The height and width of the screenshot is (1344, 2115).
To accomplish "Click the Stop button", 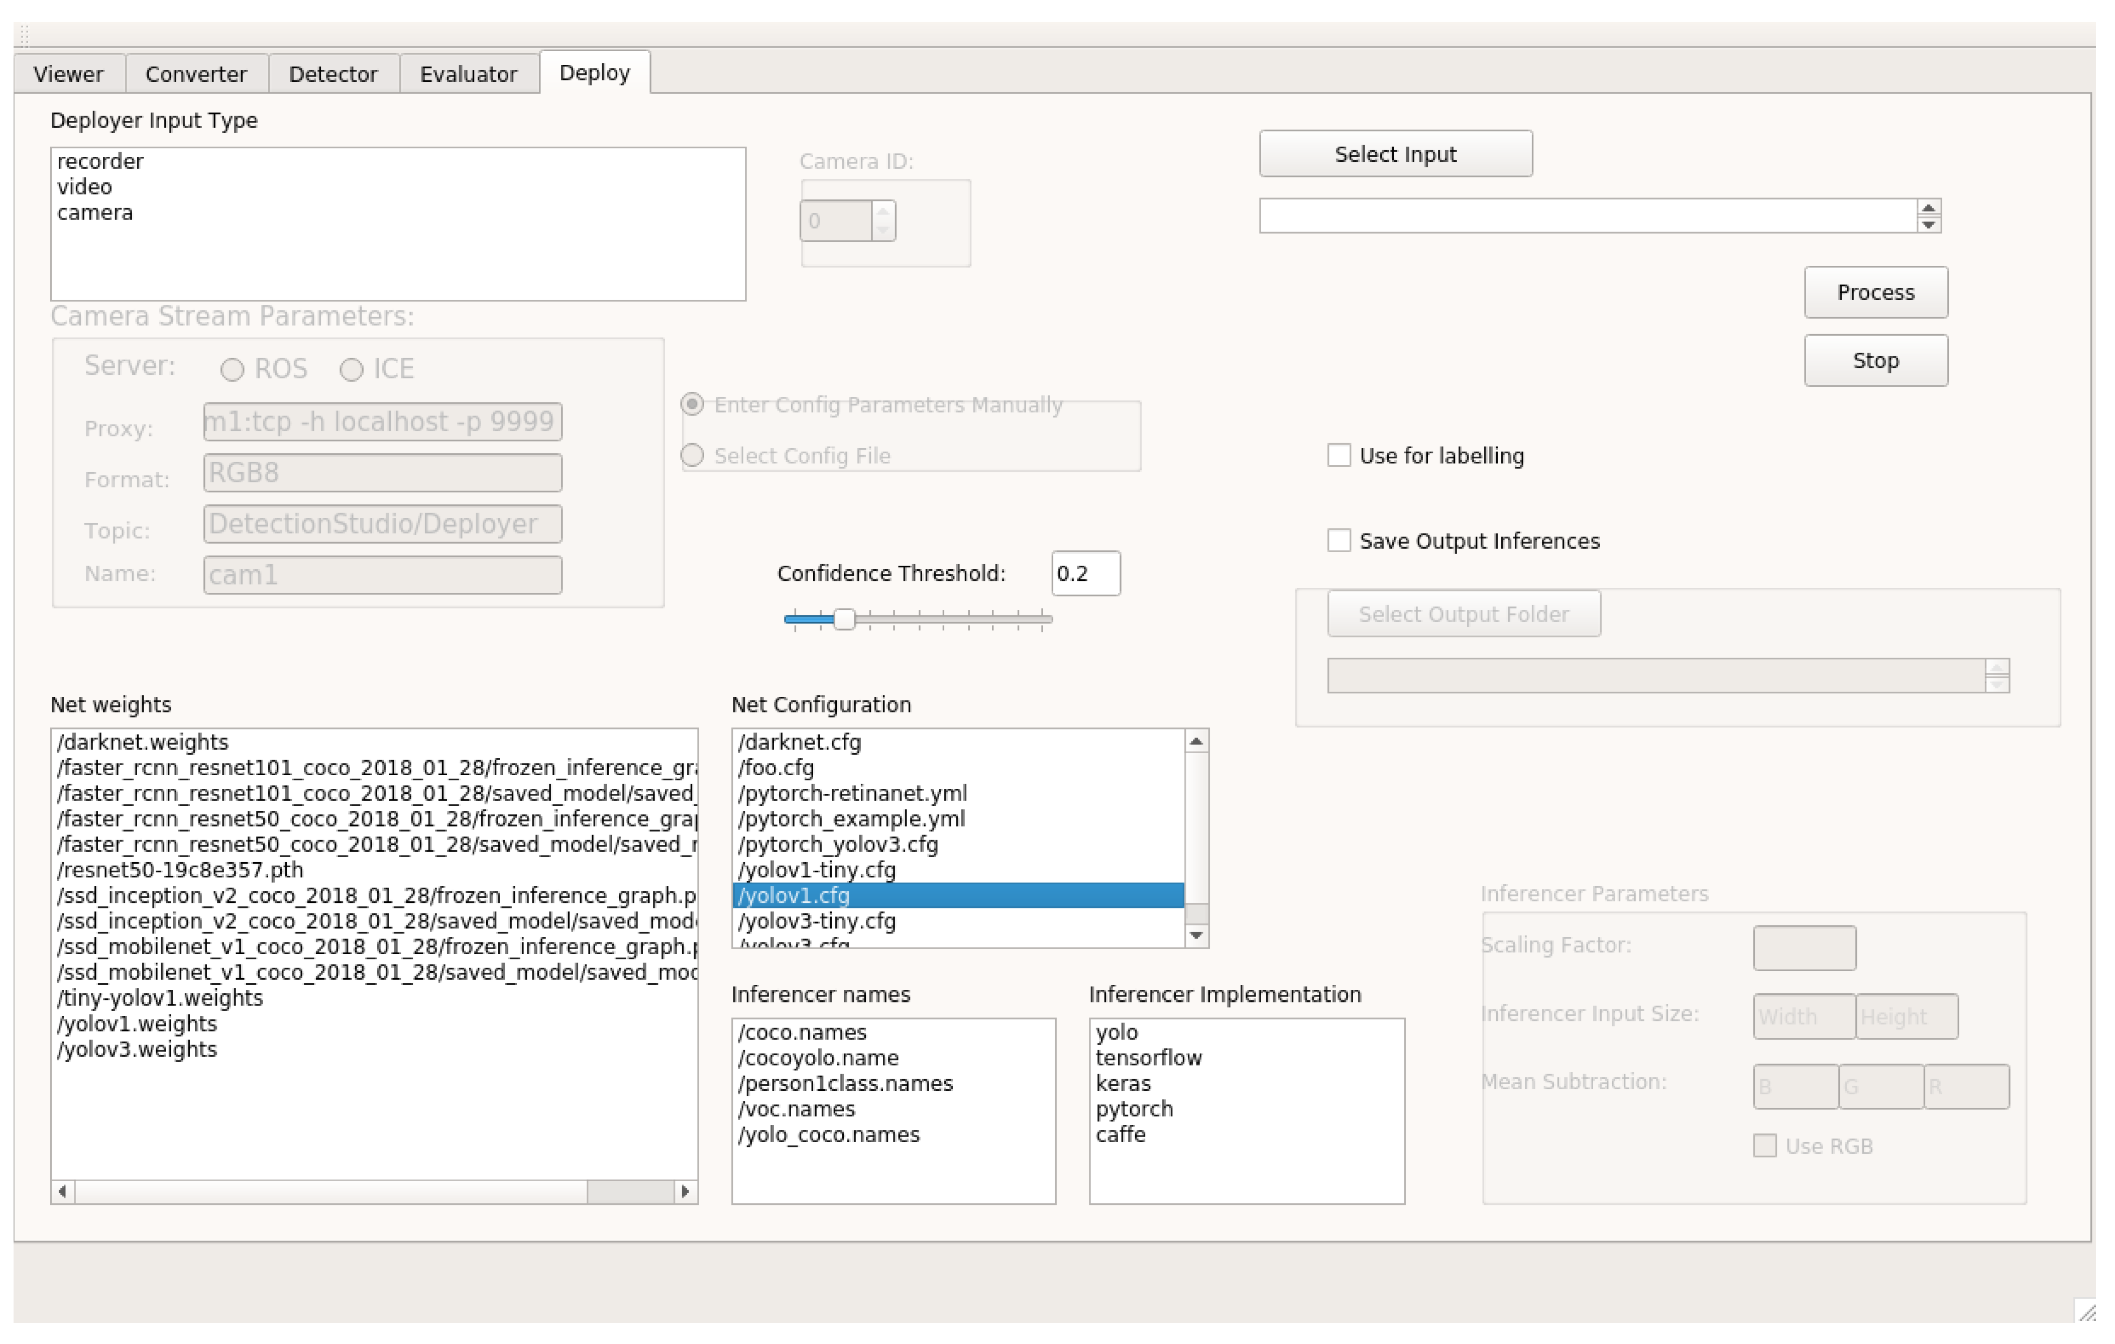I will [1875, 360].
